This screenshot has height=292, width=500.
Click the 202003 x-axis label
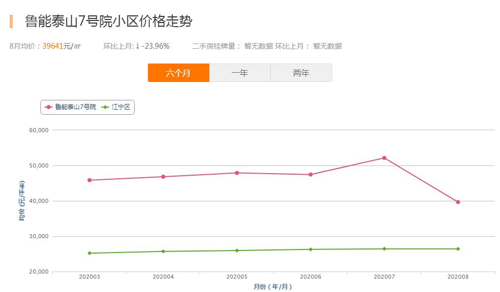tap(90, 277)
